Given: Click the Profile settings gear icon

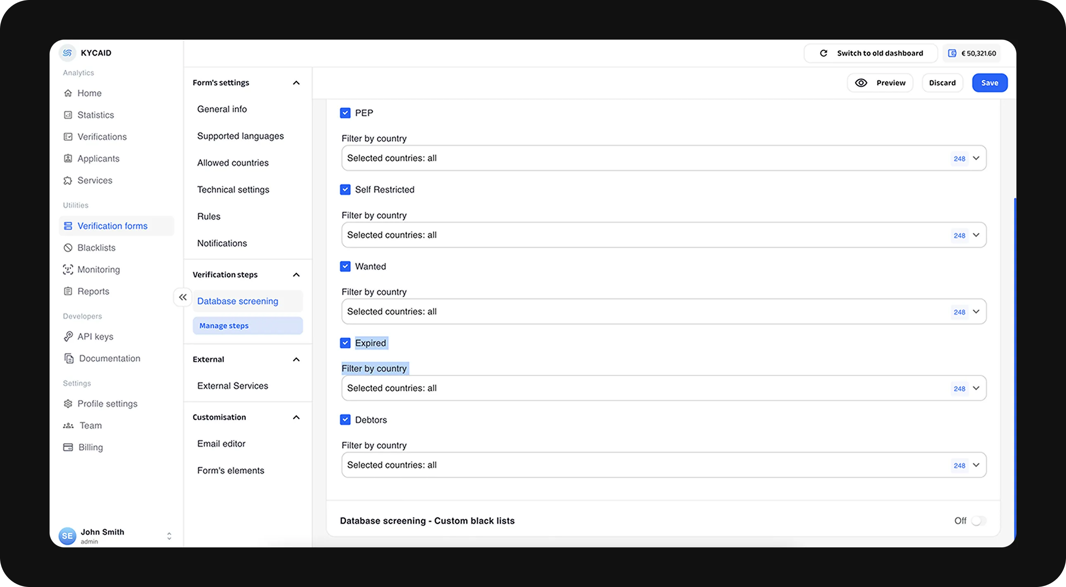Looking at the screenshot, I should coord(68,404).
